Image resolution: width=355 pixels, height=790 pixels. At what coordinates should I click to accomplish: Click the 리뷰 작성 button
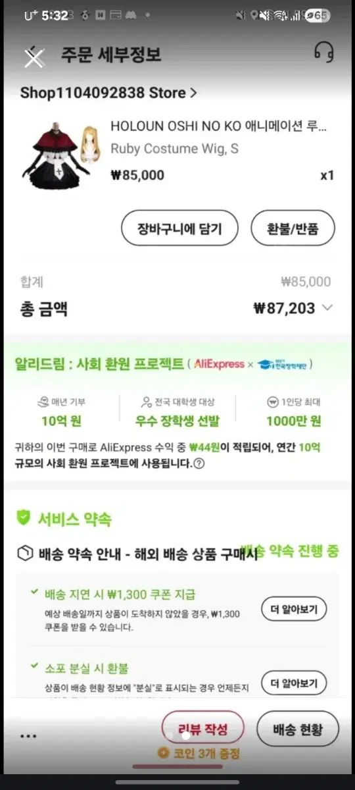[202, 729]
